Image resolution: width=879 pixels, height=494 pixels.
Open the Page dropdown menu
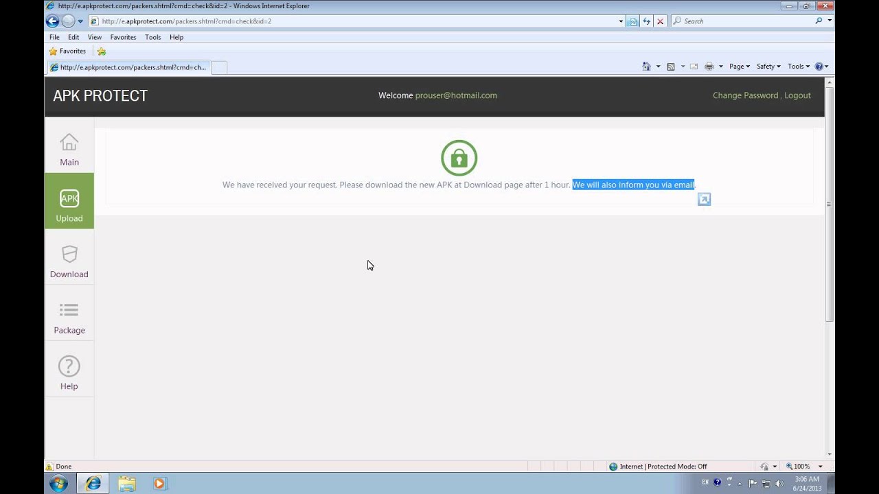pos(740,67)
